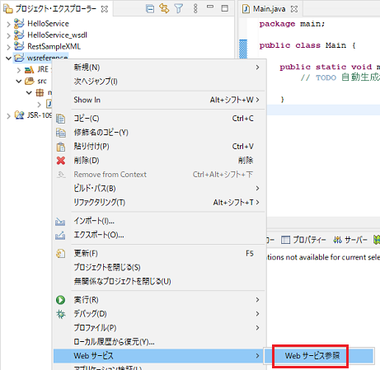Collapse the src folder
The image size is (380, 370).
[x=19, y=82]
